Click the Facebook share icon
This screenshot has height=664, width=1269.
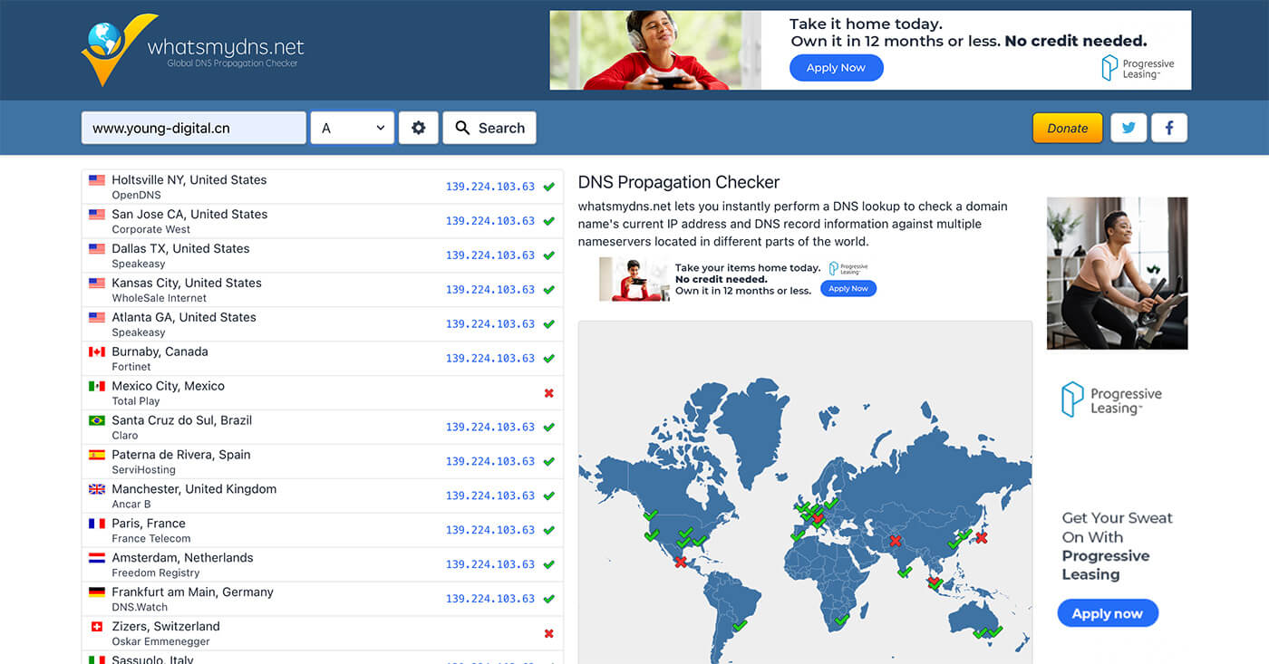click(1169, 128)
